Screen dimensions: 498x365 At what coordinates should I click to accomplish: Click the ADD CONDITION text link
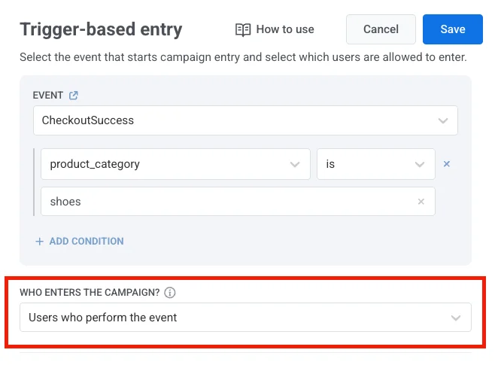(x=87, y=242)
